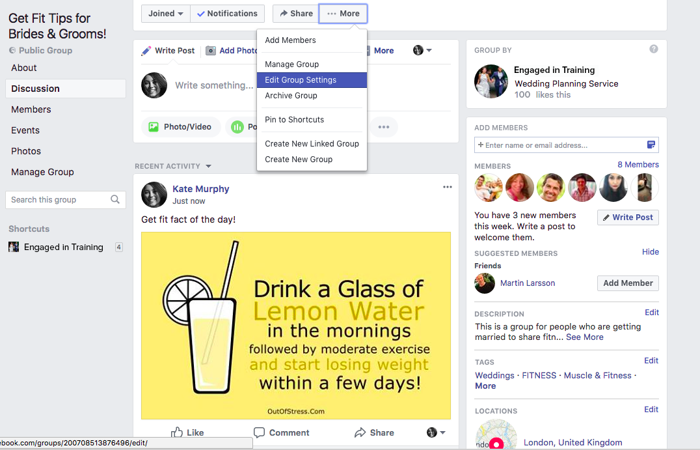700x450 pixels.
Task: Select Edit Group Settings from menu
Action: [x=301, y=80]
